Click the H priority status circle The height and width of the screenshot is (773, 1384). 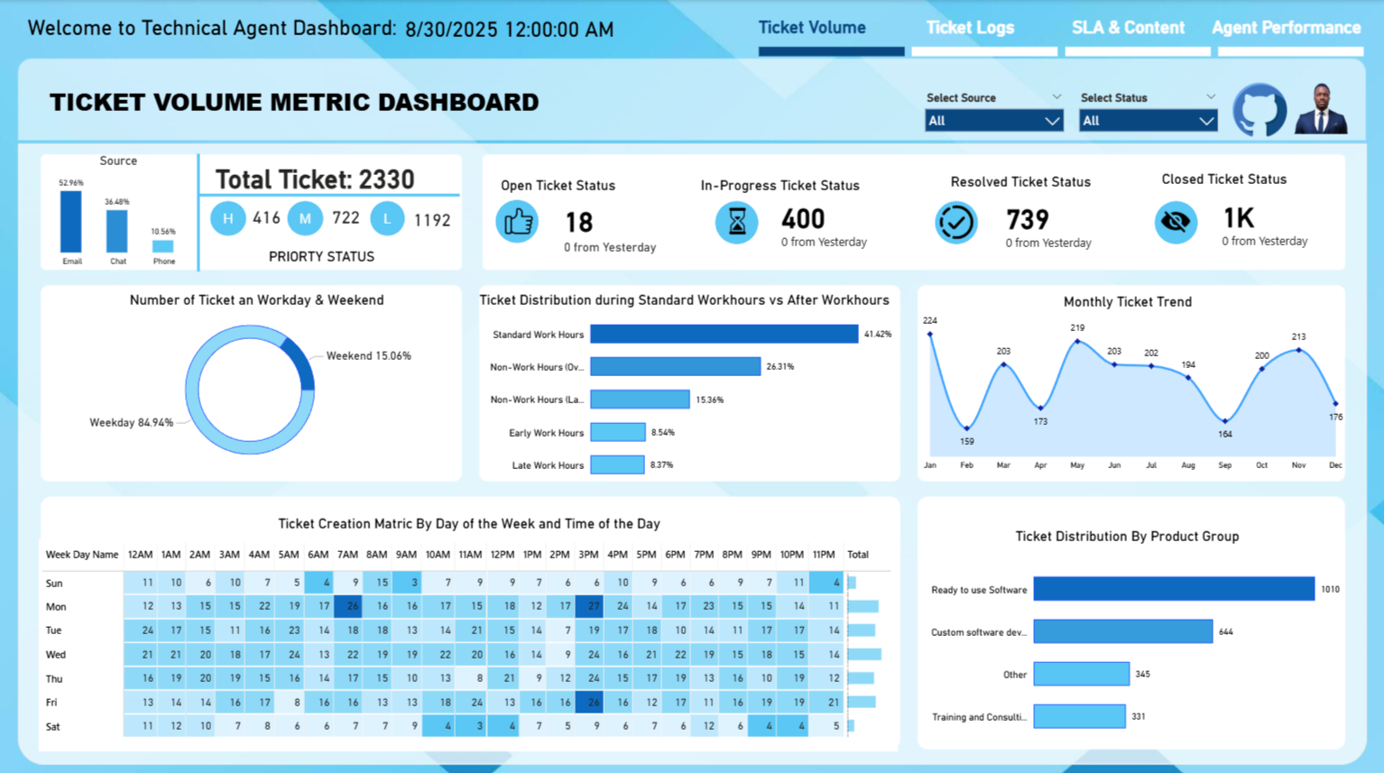point(227,217)
